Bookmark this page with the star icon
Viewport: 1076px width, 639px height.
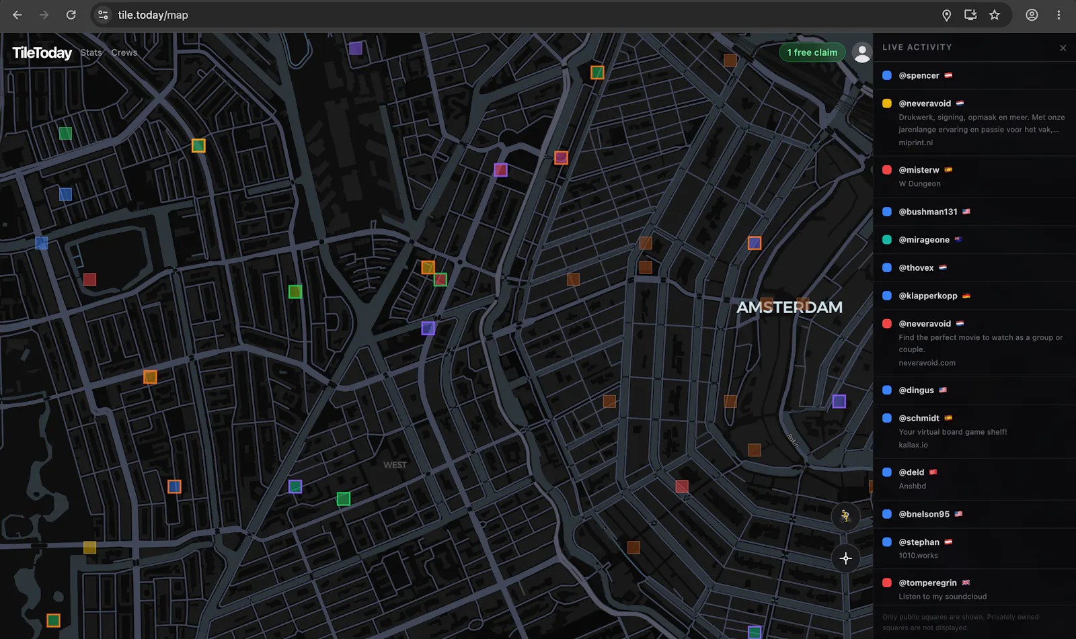[x=995, y=15]
